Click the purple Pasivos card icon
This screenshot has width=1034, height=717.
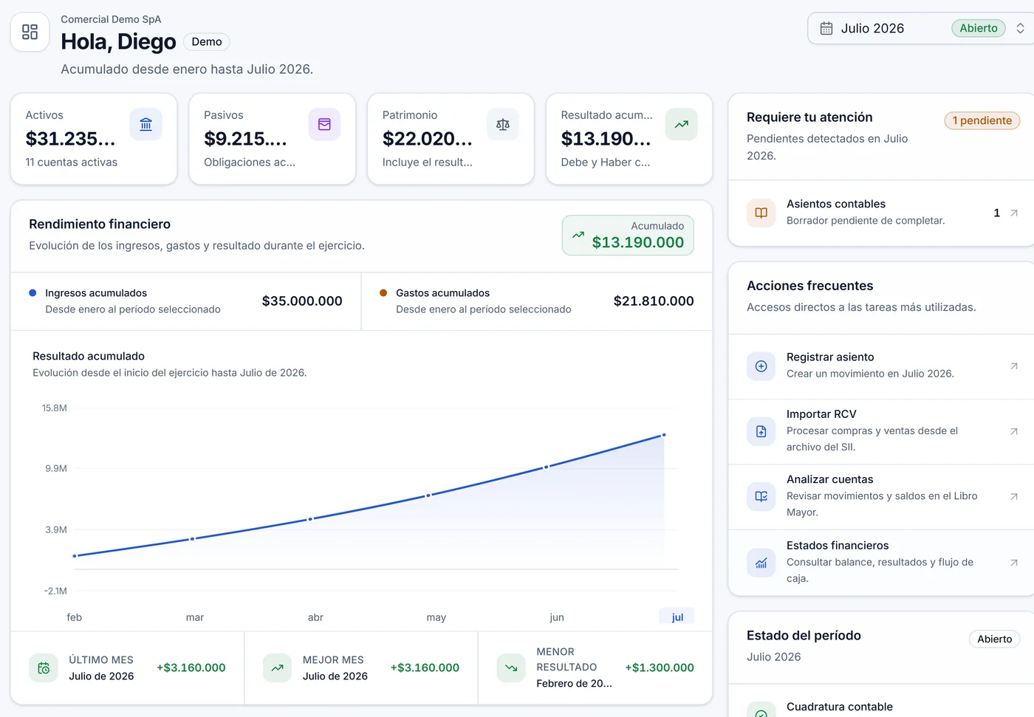click(324, 125)
